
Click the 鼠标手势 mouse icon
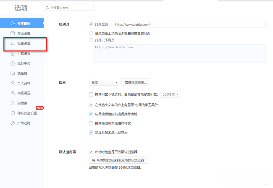[x=13, y=63]
